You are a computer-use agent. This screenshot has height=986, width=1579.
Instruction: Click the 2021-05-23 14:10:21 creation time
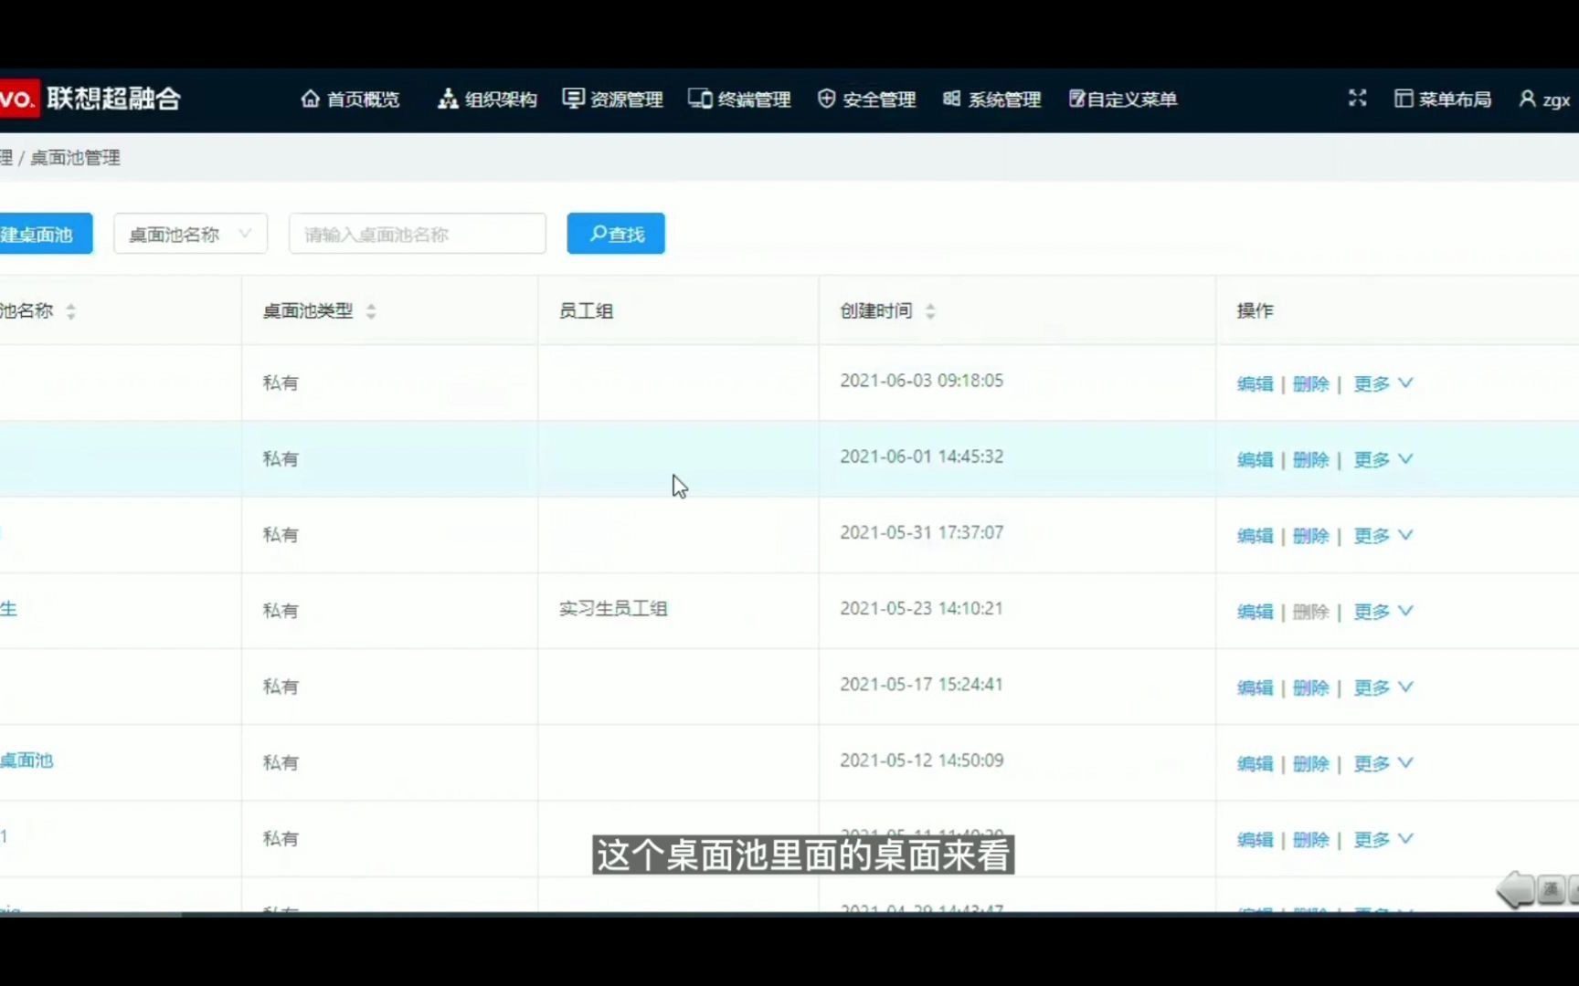(x=921, y=608)
